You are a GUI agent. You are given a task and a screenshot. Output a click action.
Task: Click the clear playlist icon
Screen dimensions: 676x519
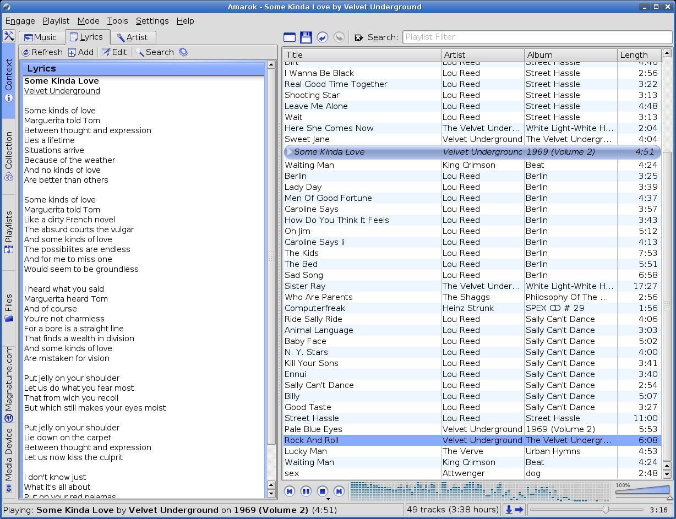[290, 37]
